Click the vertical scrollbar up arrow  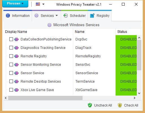139,38
